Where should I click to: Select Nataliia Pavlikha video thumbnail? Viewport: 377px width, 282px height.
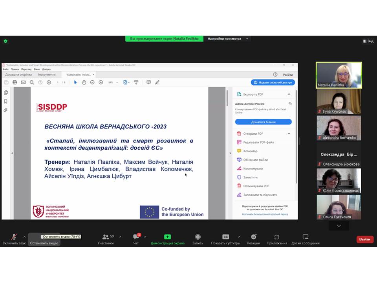point(339,75)
